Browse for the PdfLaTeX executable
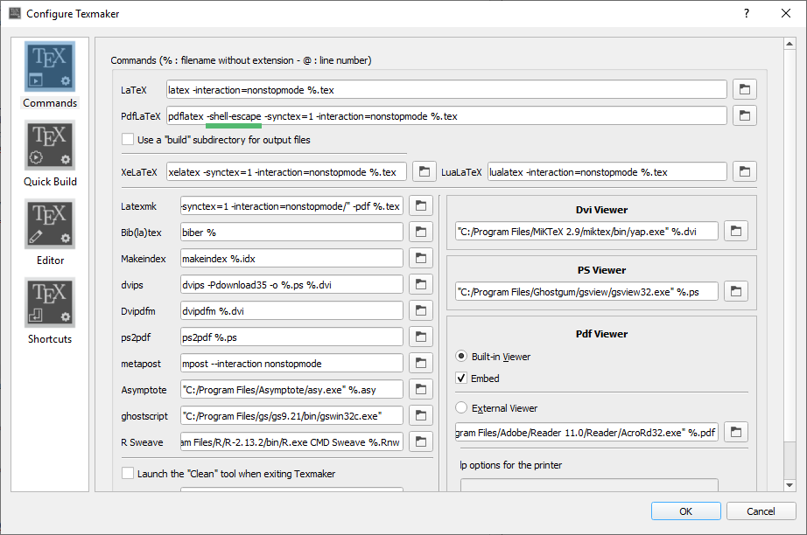 [x=744, y=115]
